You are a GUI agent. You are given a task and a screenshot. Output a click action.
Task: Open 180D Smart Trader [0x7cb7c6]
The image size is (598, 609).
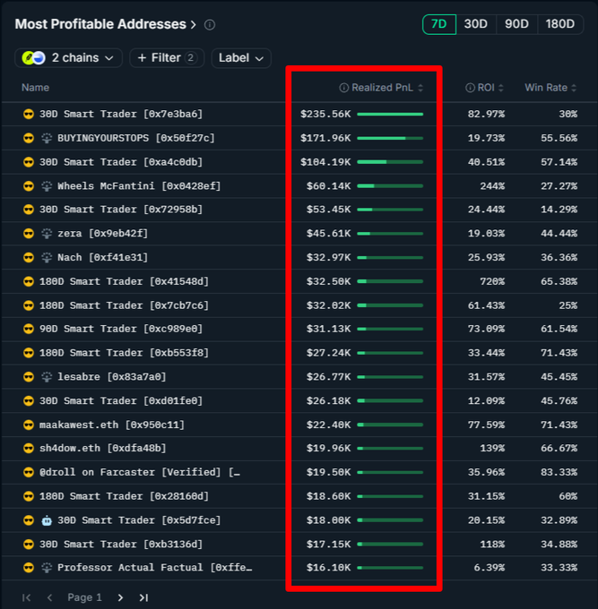click(x=124, y=305)
